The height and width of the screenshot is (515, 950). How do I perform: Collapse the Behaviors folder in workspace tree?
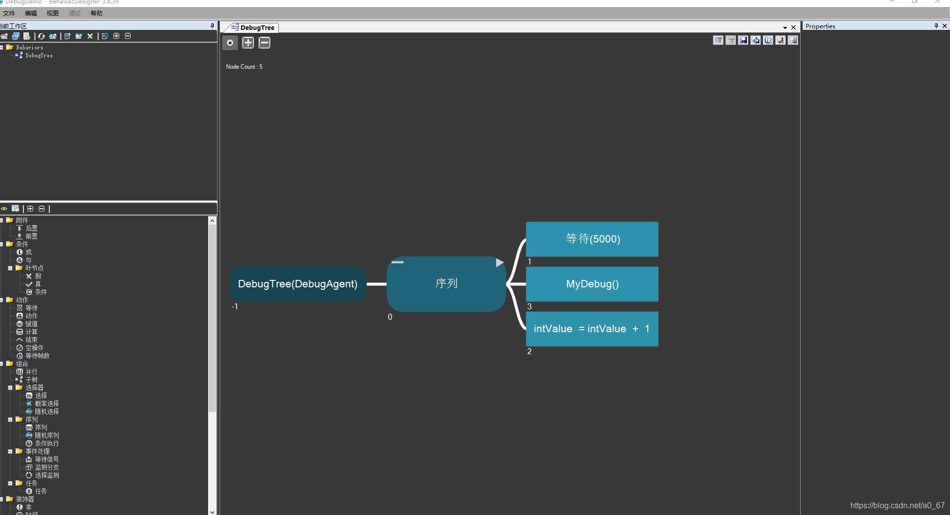pos(3,47)
